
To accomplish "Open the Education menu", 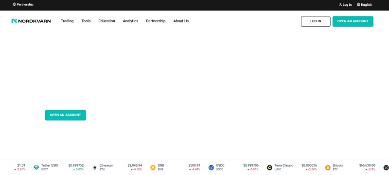I will point(106,21).
